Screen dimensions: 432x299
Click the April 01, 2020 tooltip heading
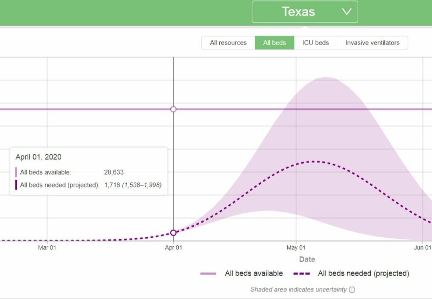click(38, 157)
